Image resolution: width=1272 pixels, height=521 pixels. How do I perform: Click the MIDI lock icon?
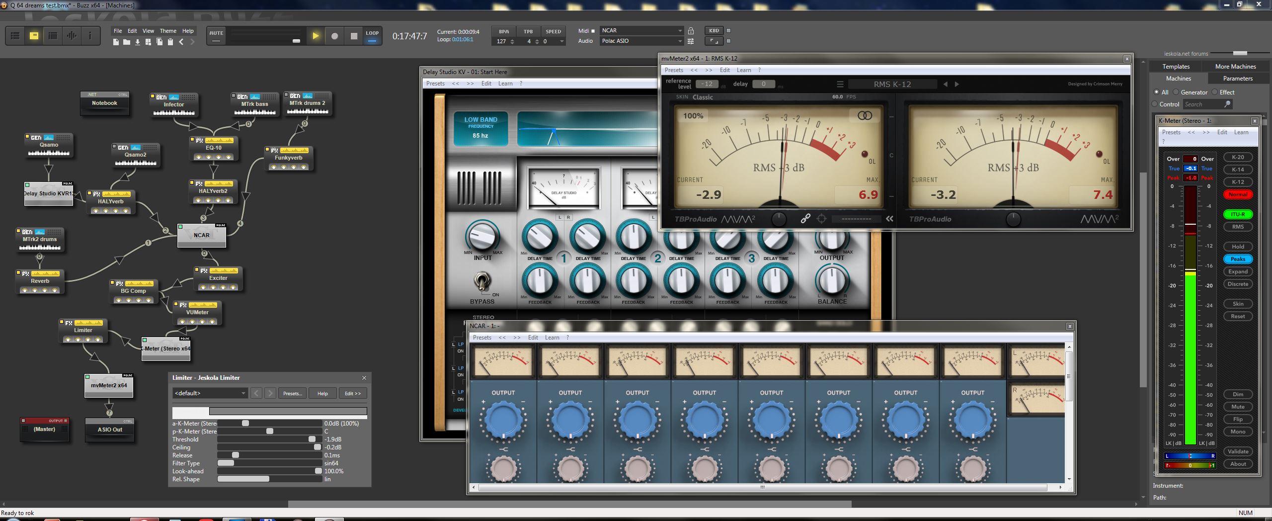tap(691, 31)
